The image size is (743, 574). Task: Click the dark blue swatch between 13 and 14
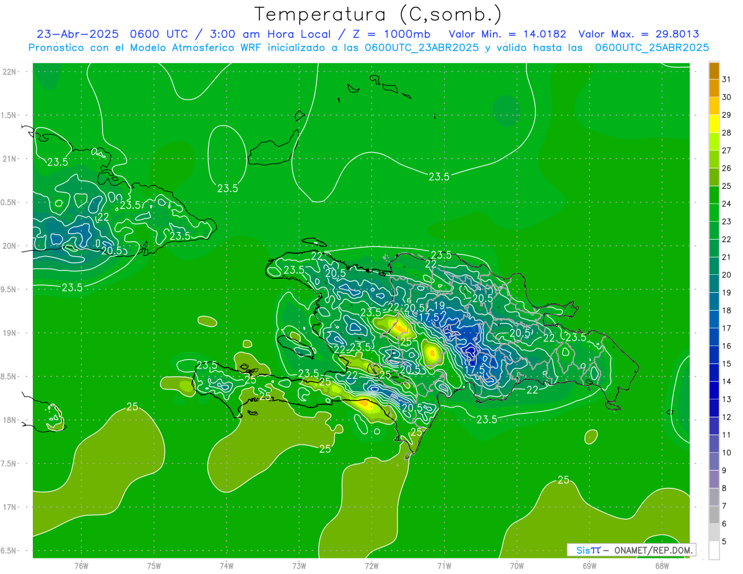[x=714, y=390]
